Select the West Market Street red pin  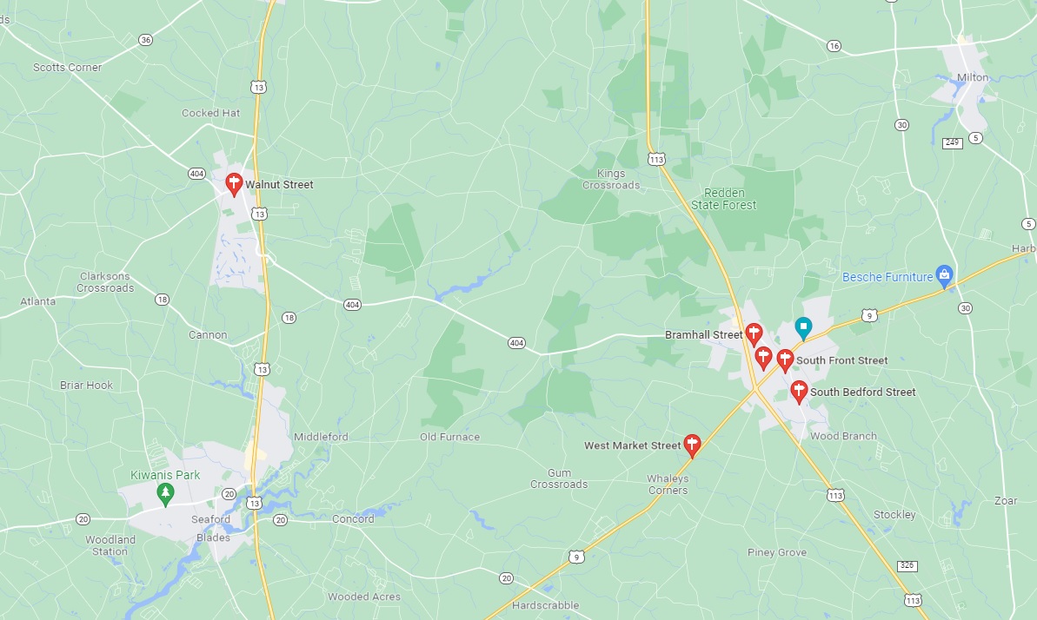[692, 446]
